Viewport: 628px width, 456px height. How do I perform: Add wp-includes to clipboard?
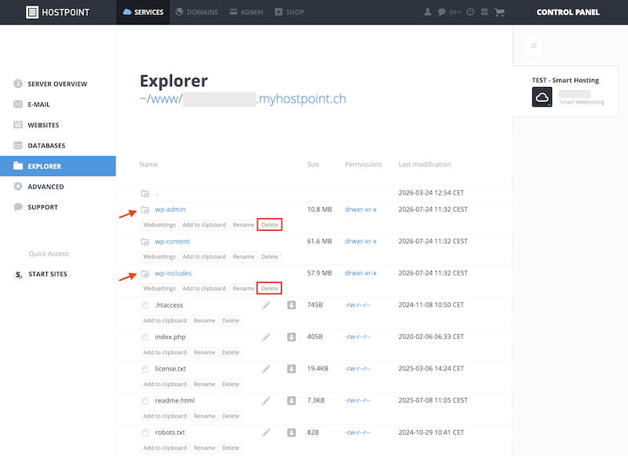[x=204, y=288]
